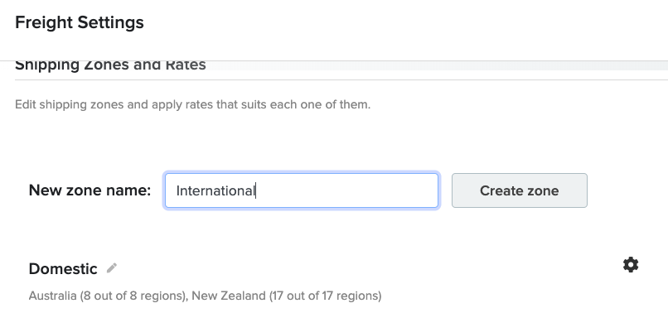Click the 'Edit shipping zones' description text
This screenshot has height=313, width=668.
pos(192,104)
